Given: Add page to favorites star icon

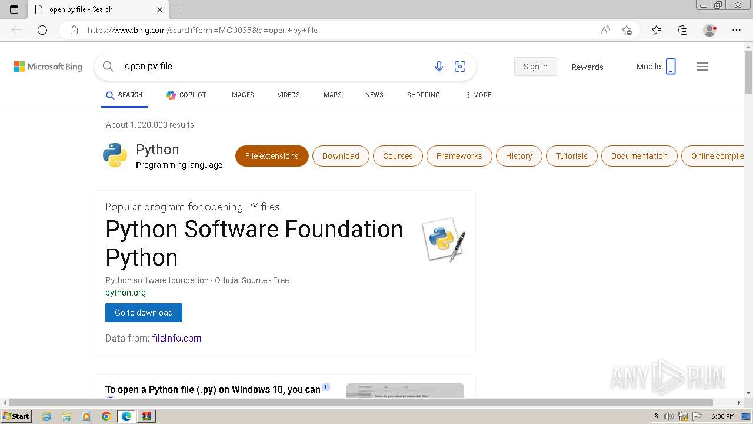Looking at the screenshot, I should 627,30.
